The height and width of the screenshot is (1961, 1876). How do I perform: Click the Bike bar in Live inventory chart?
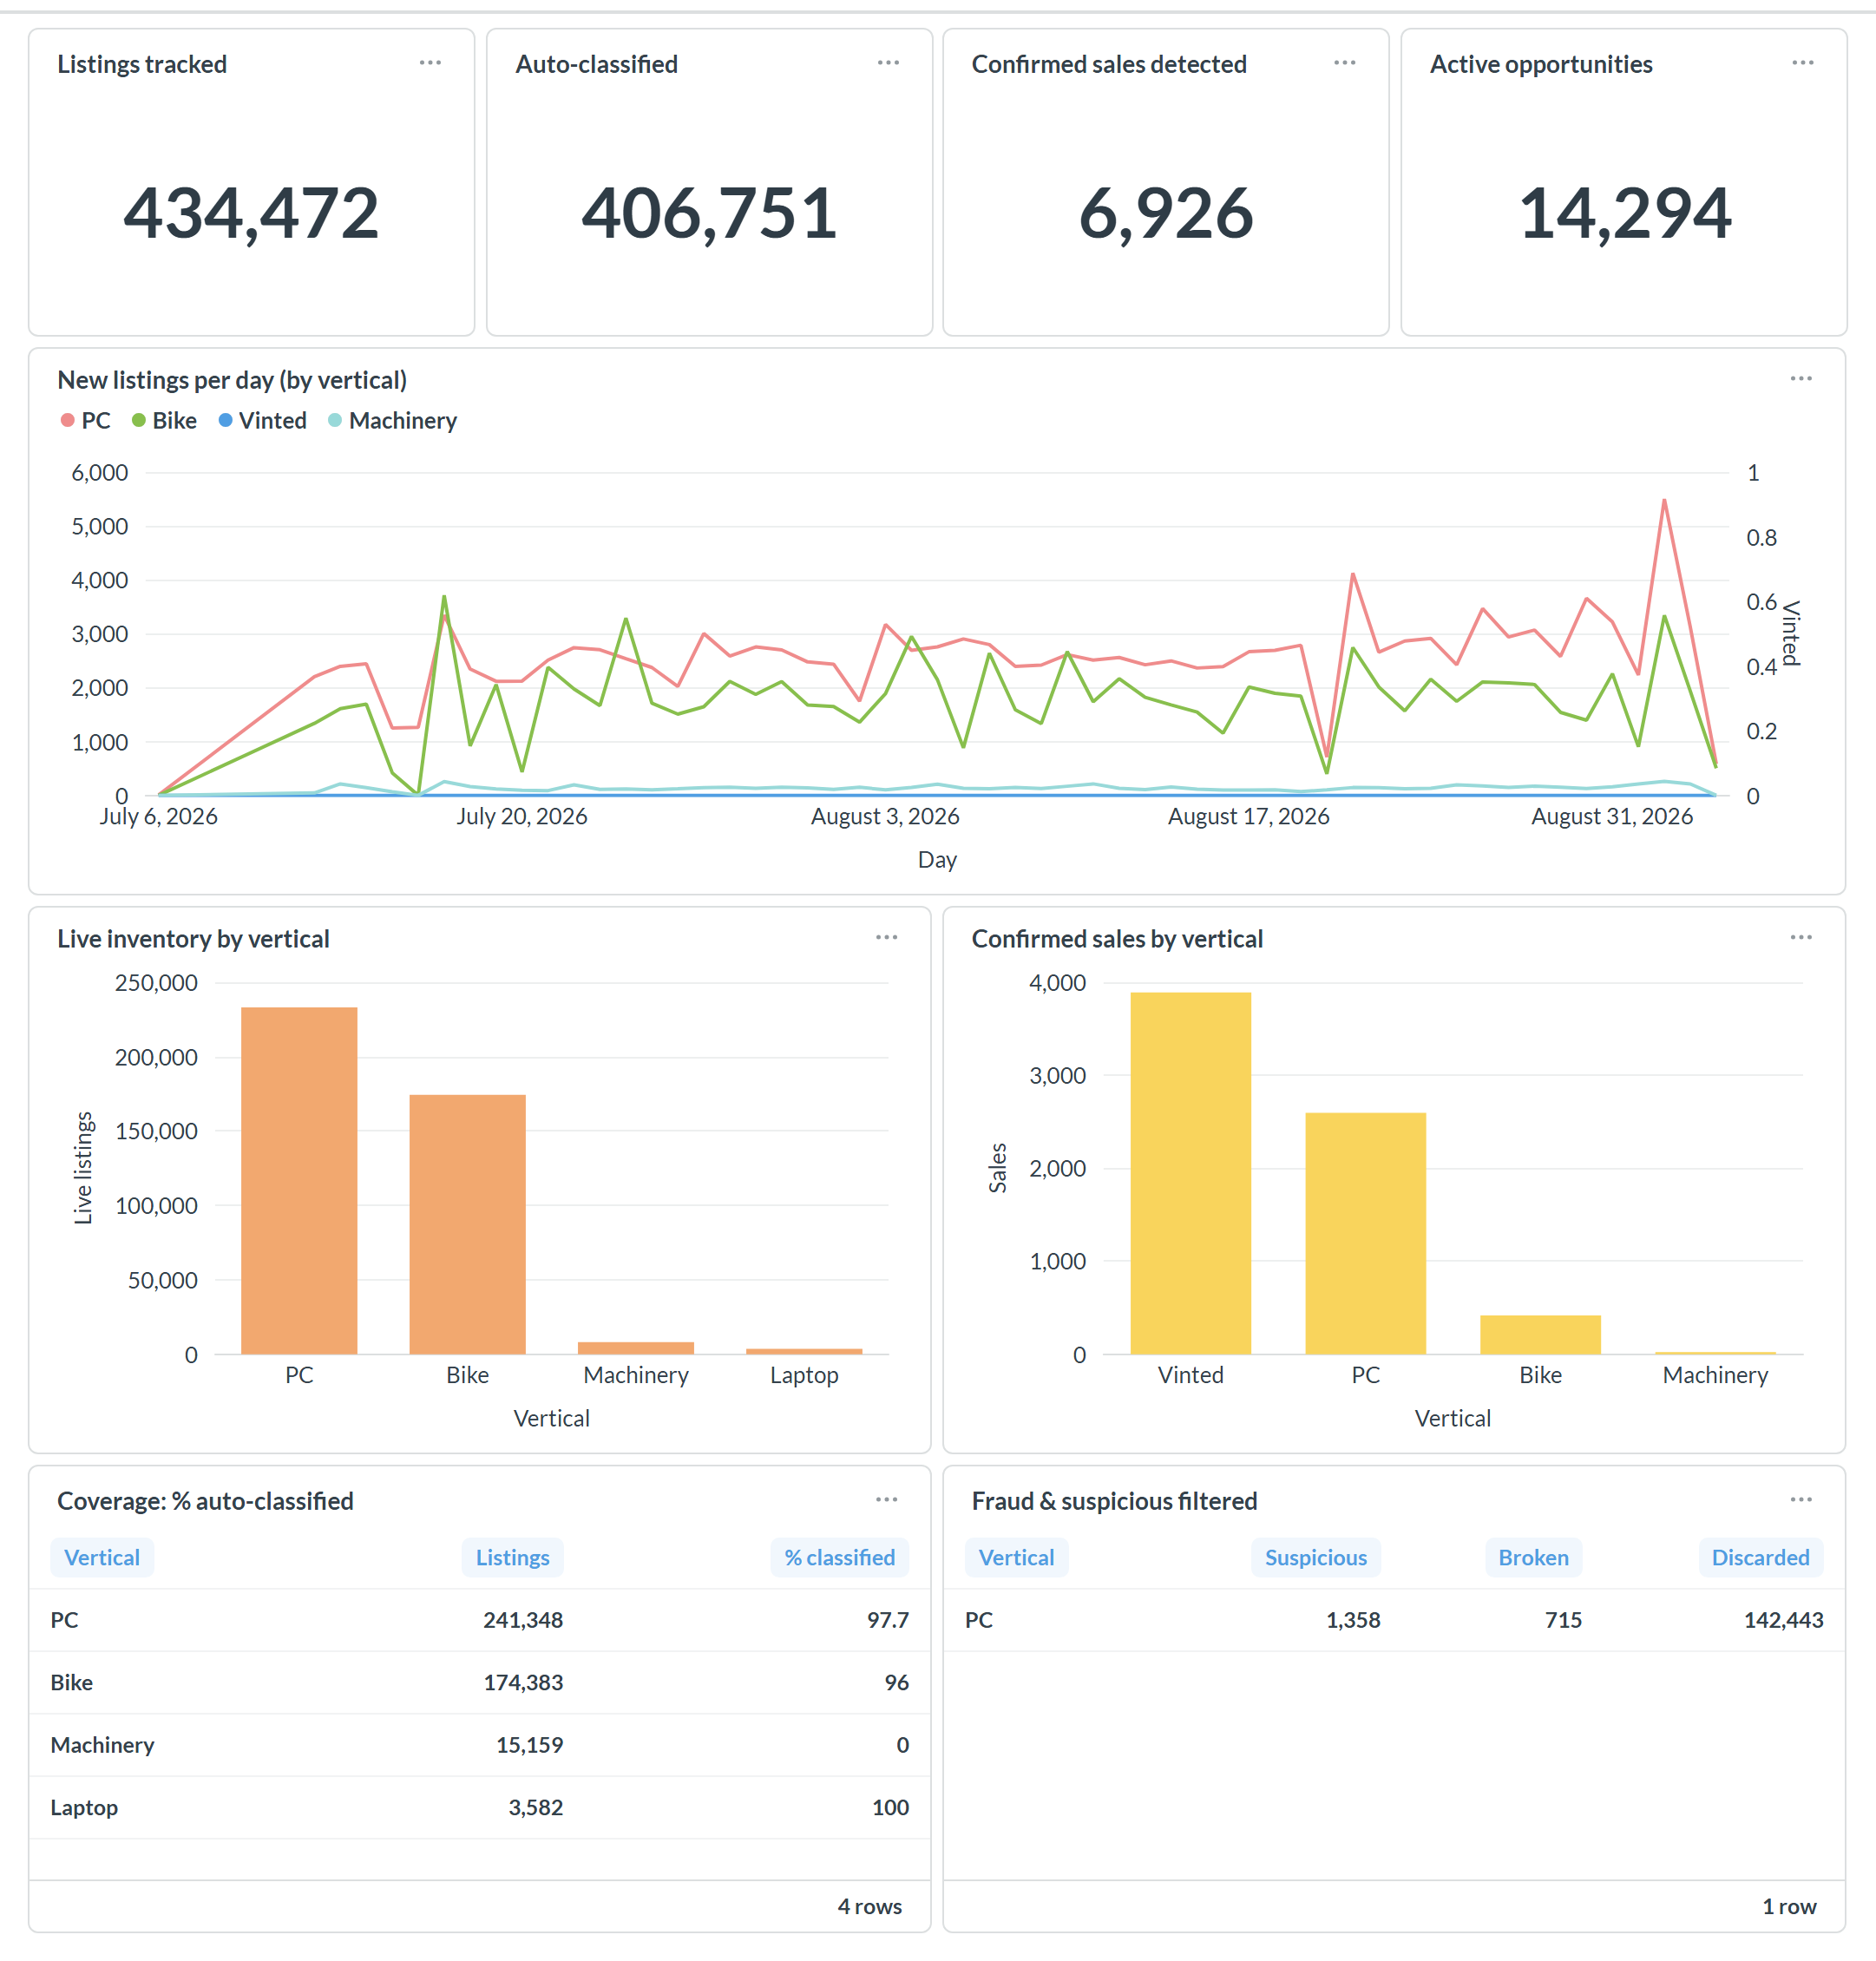pyautogui.click(x=467, y=1225)
